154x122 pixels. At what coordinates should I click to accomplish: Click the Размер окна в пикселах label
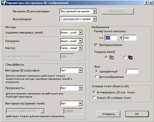(x=110, y=31)
